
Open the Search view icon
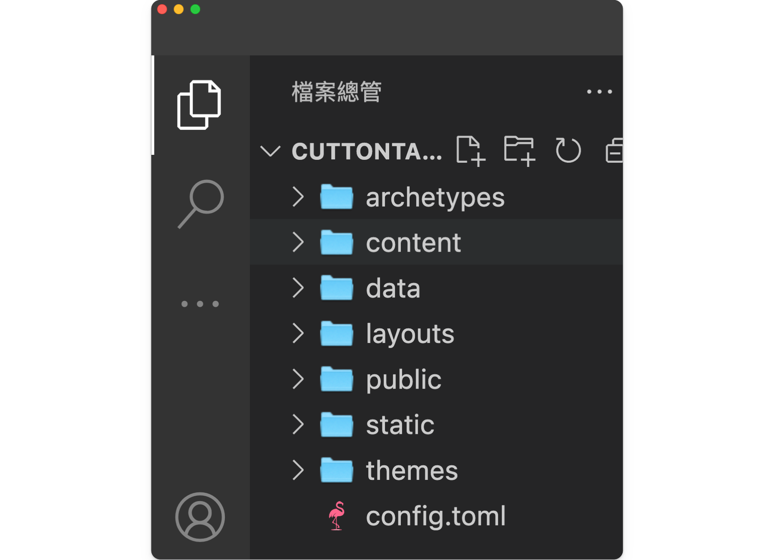tap(200, 204)
